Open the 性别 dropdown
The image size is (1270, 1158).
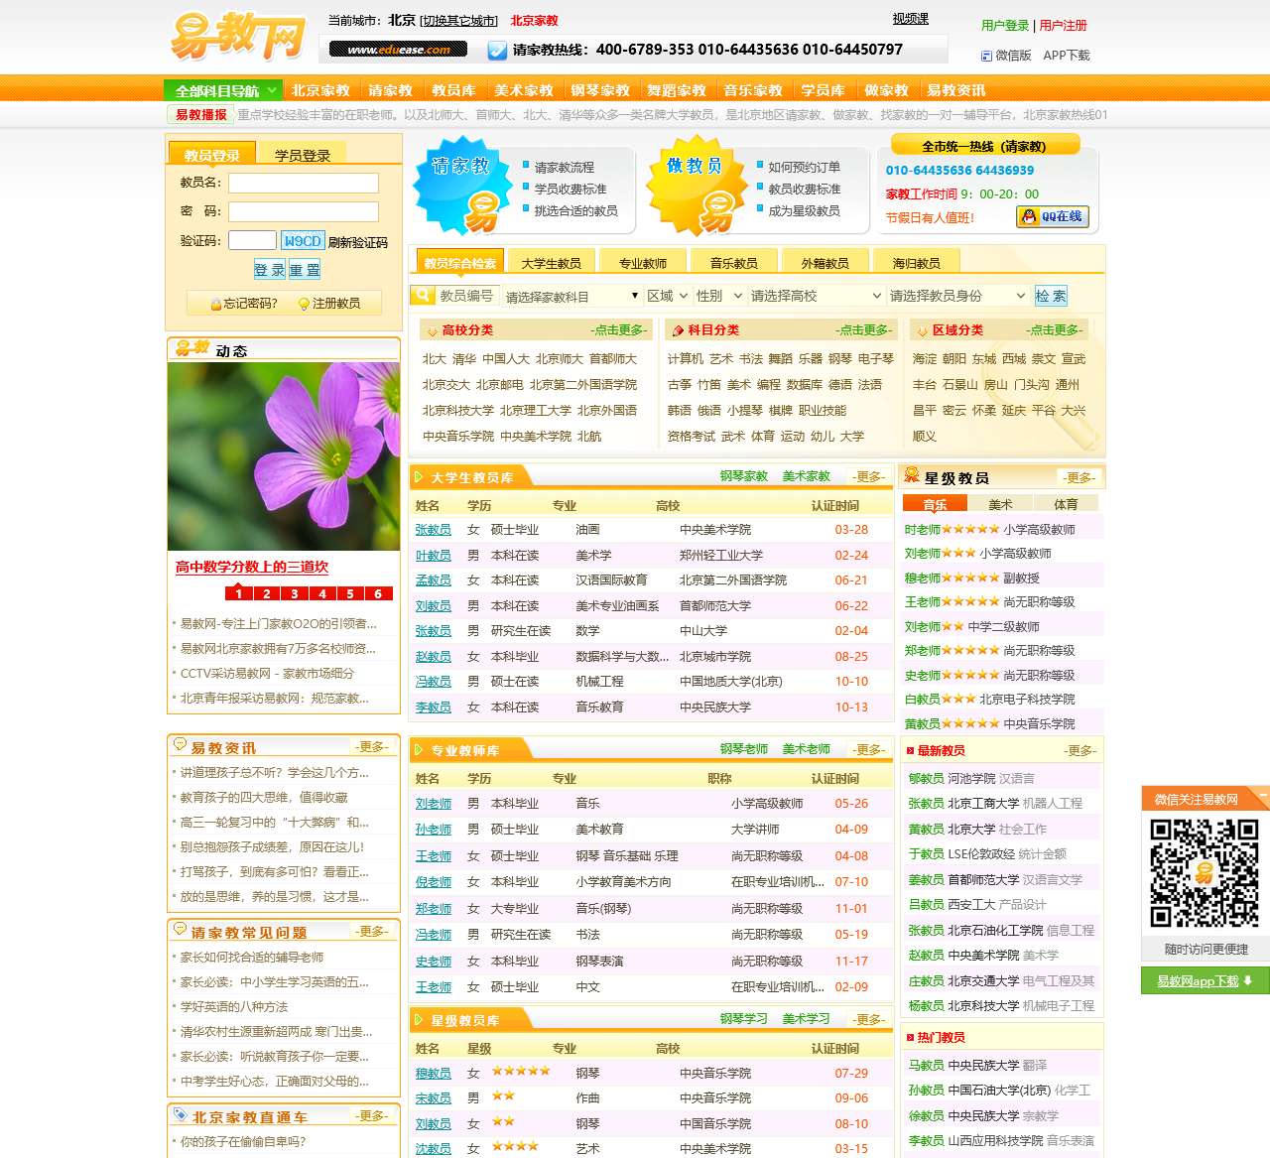coord(717,295)
